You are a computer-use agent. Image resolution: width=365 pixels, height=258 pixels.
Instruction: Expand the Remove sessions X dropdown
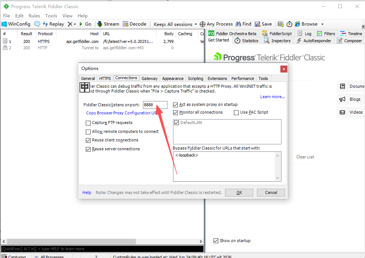coord(75,24)
